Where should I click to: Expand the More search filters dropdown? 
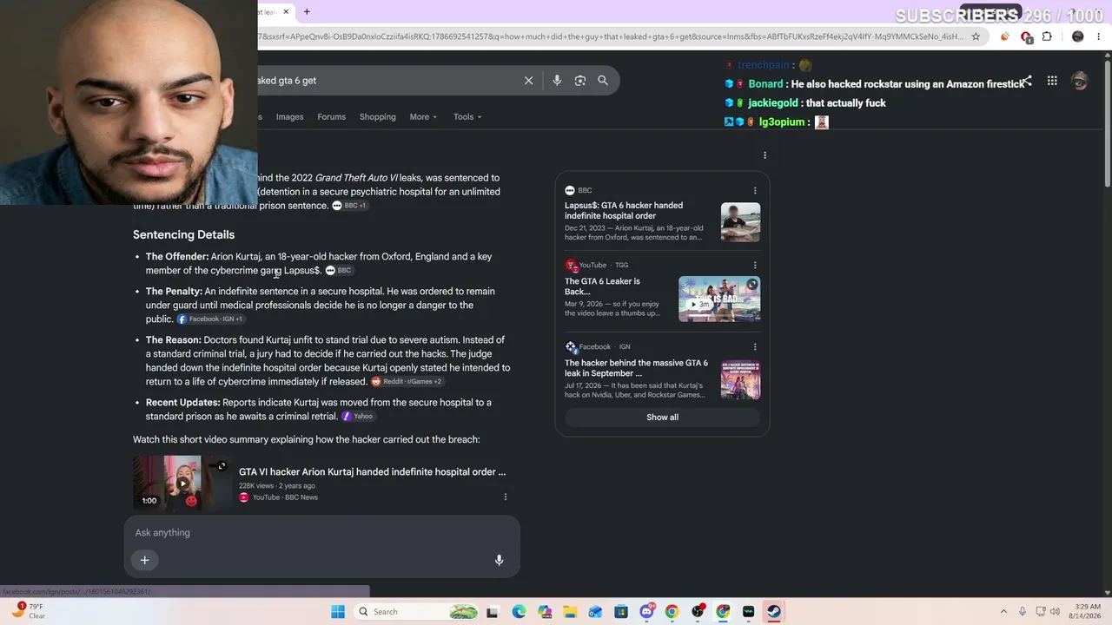tap(424, 117)
